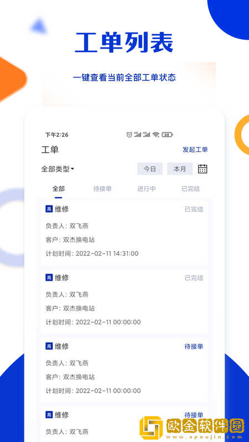Switch to the 待接单 tab
249x442 pixels.
tap(102, 188)
